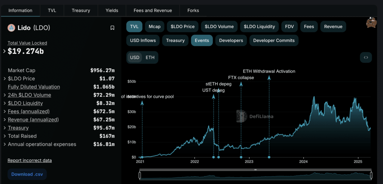Click the bookmark icon next to Lido
The height and width of the screenshot is (184, 383).
point(112,28)
